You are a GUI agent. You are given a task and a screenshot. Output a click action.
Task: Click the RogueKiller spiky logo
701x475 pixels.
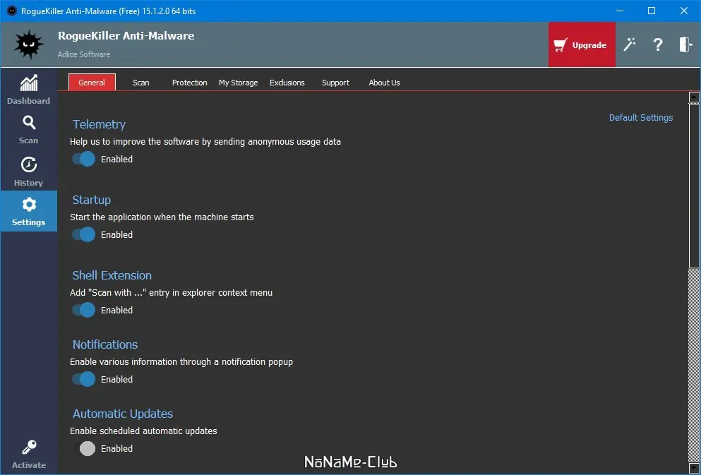click(x=29, y=44)
